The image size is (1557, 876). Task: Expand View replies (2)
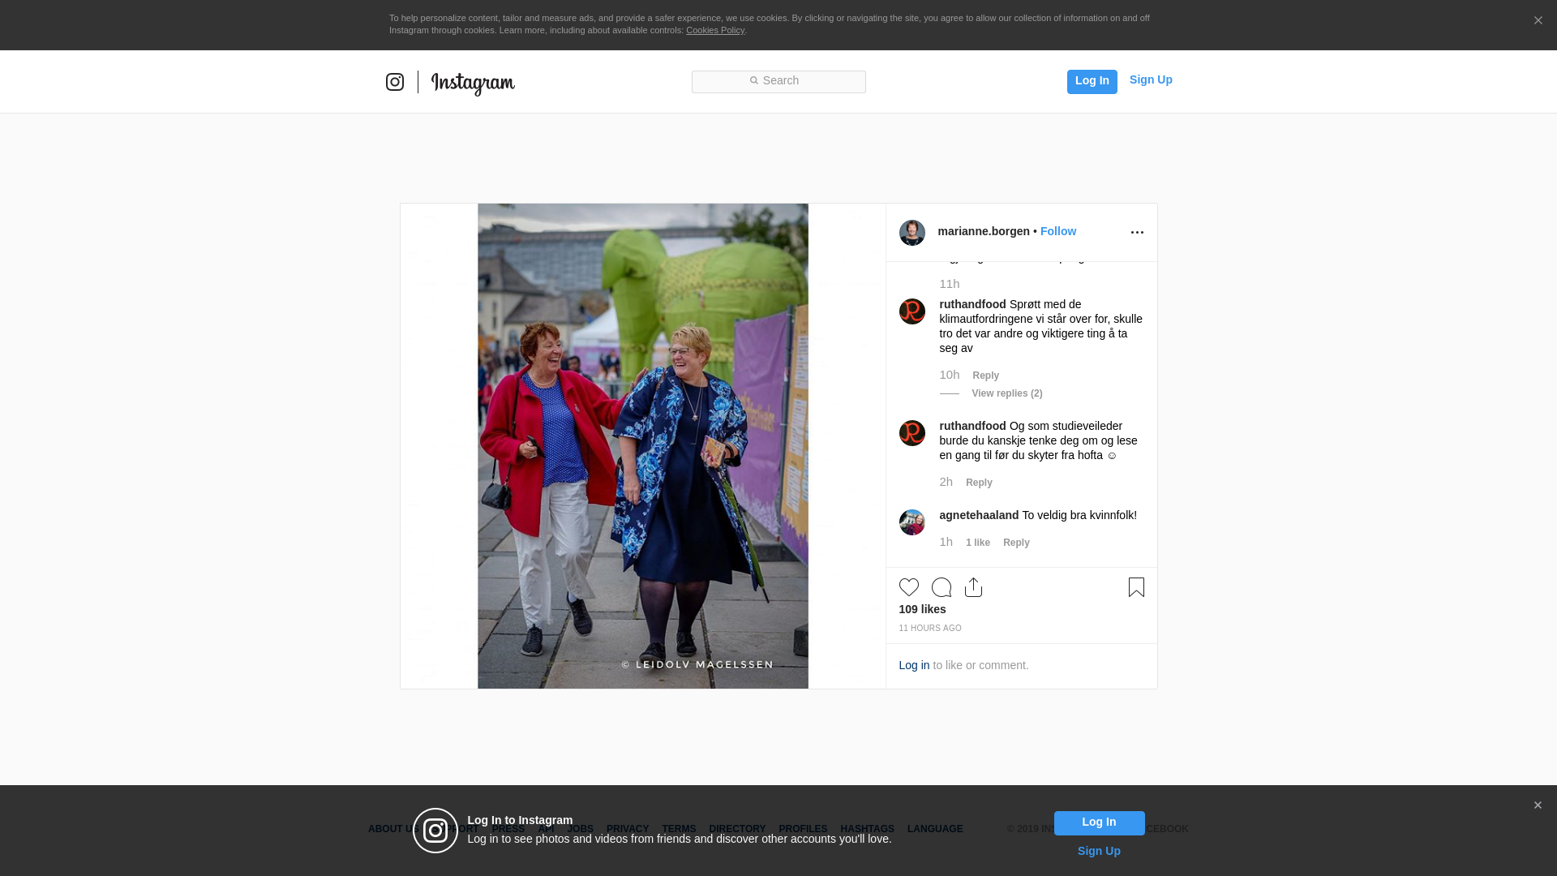point(1006,393)
